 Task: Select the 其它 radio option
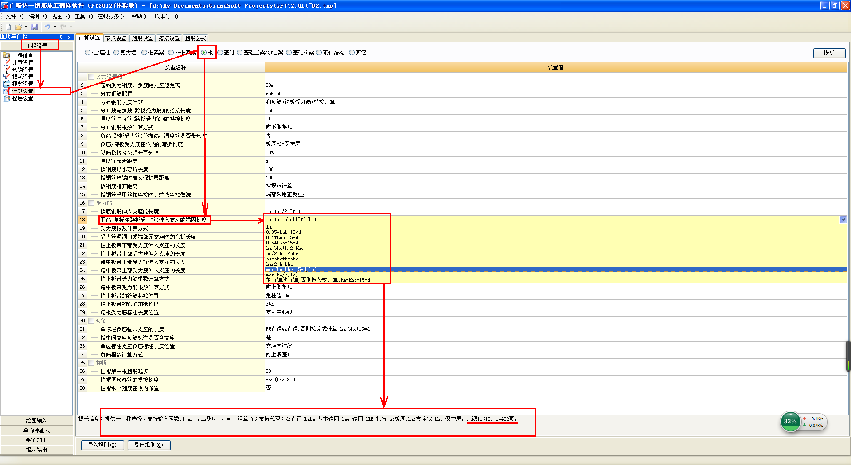click(x=357, y=52)
